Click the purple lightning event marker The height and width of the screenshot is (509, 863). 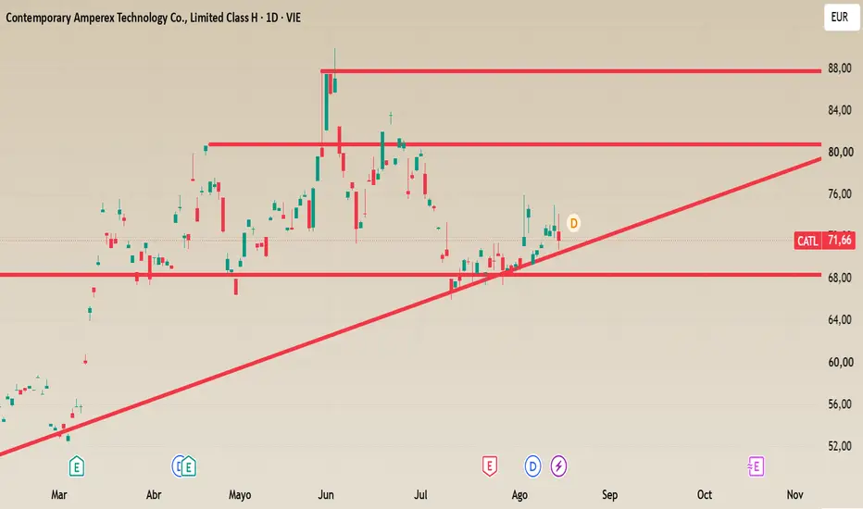[558, 466]
